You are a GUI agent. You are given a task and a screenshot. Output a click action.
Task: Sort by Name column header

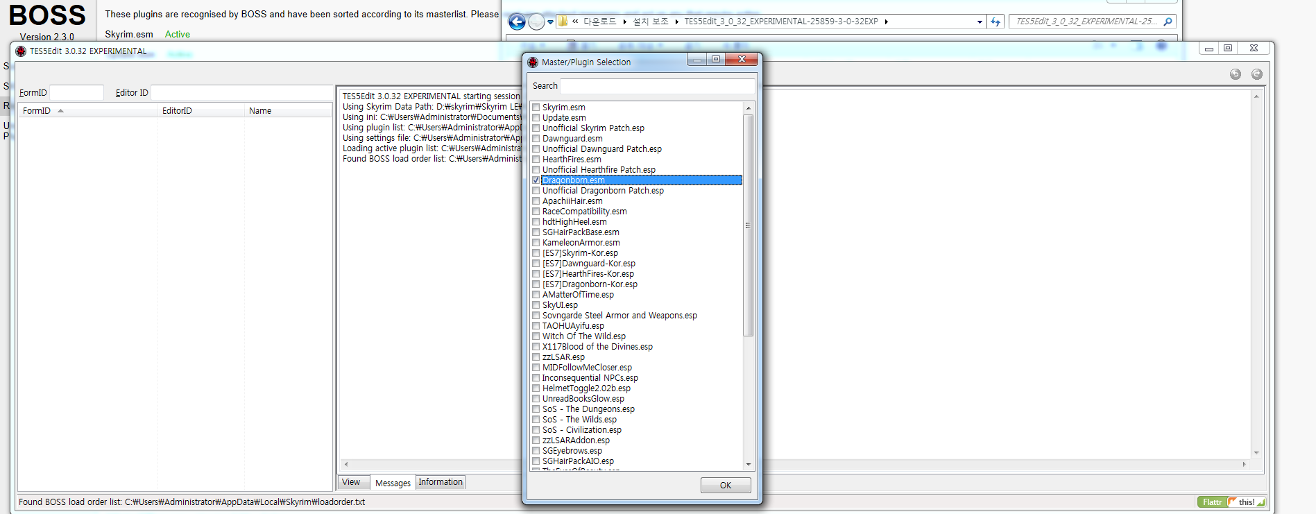288,111
